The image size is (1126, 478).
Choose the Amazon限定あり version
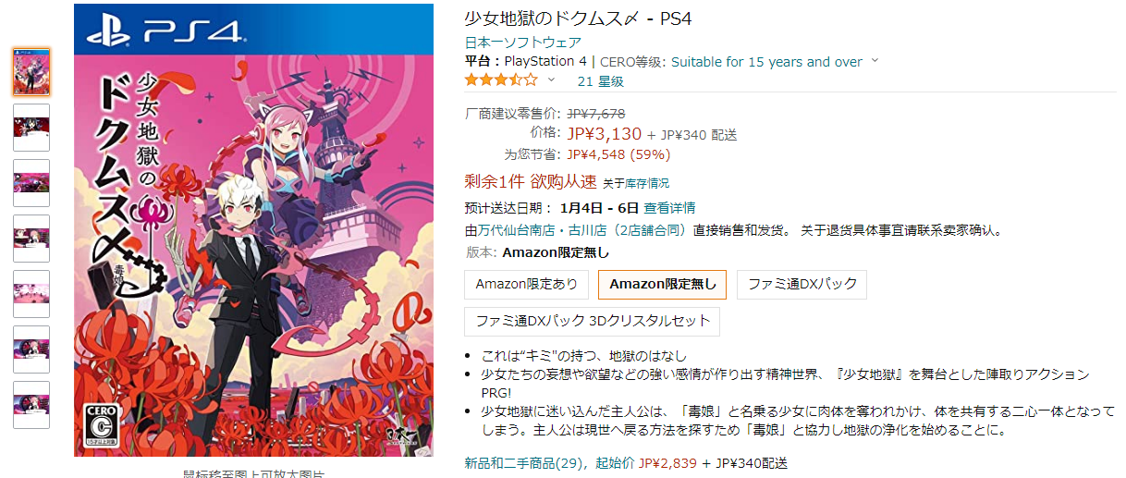[x=527, y=285]
